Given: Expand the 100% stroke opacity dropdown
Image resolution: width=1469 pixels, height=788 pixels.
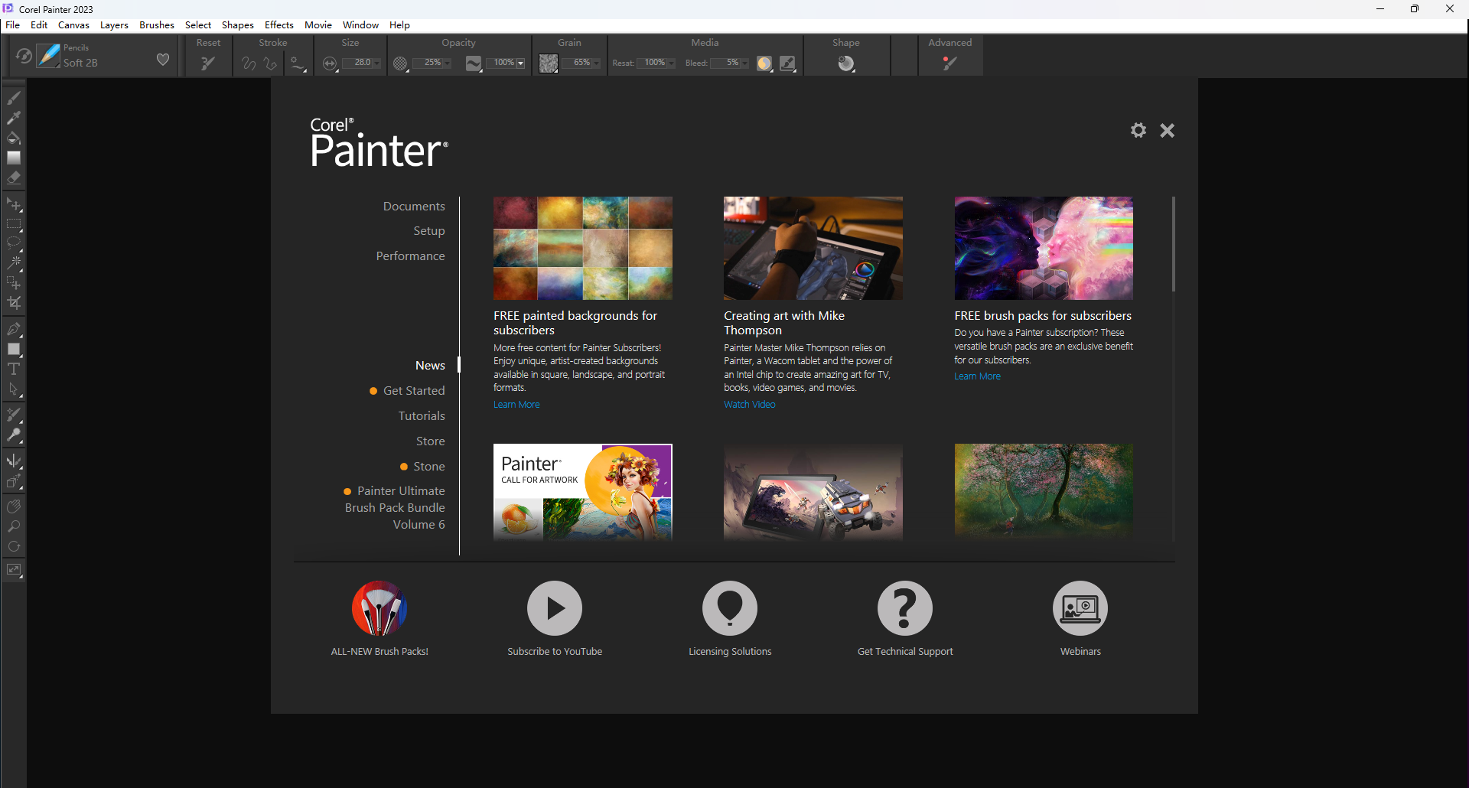Looking at the screenshot, I should pyautogui.click(x=520, y=63).
